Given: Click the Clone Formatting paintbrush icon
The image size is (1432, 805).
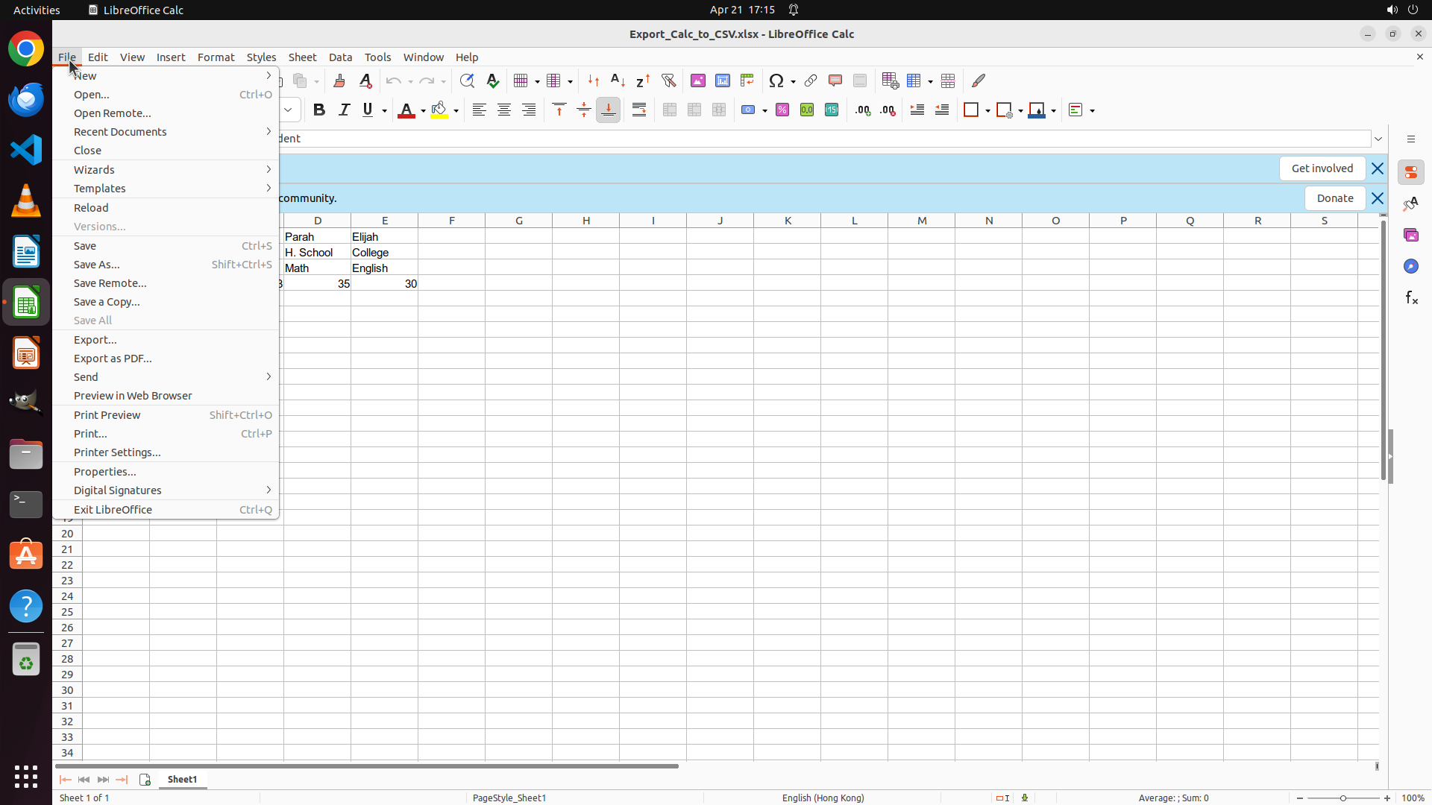Looking at the screenshot, I should [339, 80].
